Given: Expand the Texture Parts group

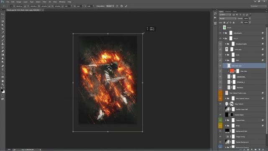Looking at the screenshot, I should click(226, 120).
